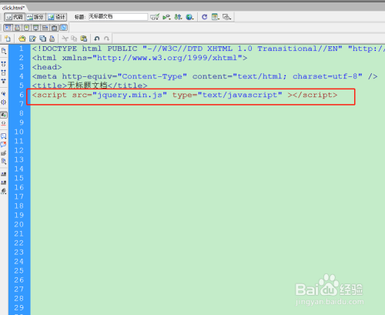
Task: Refresh Design view with the refresh icon
Action: click(204, 17)
